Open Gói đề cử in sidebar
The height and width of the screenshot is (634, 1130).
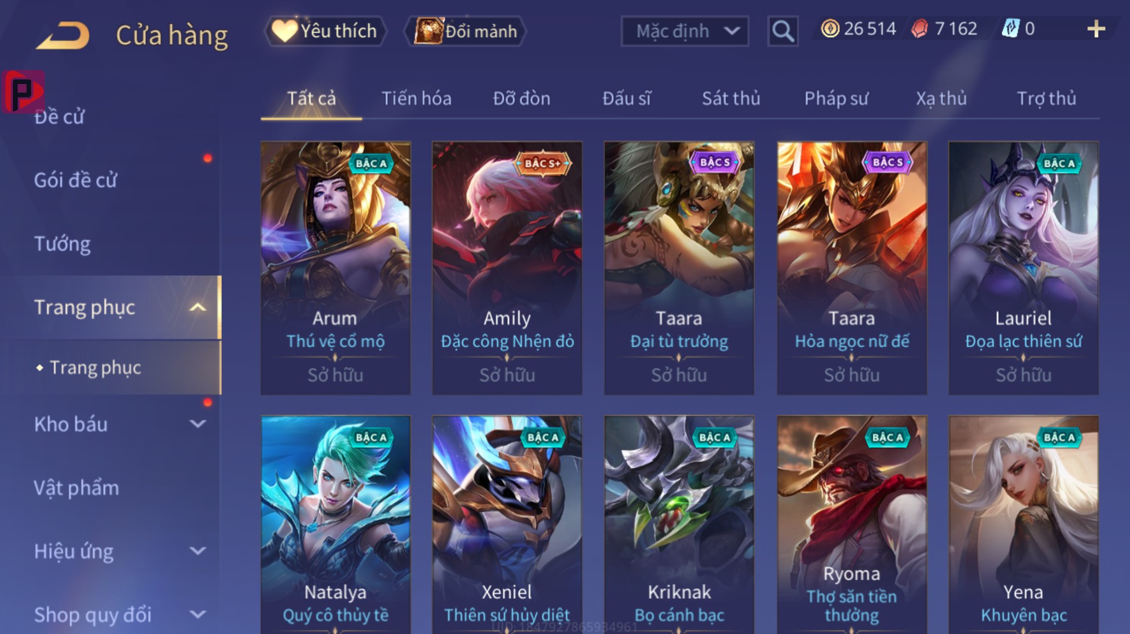pos(75,180)
